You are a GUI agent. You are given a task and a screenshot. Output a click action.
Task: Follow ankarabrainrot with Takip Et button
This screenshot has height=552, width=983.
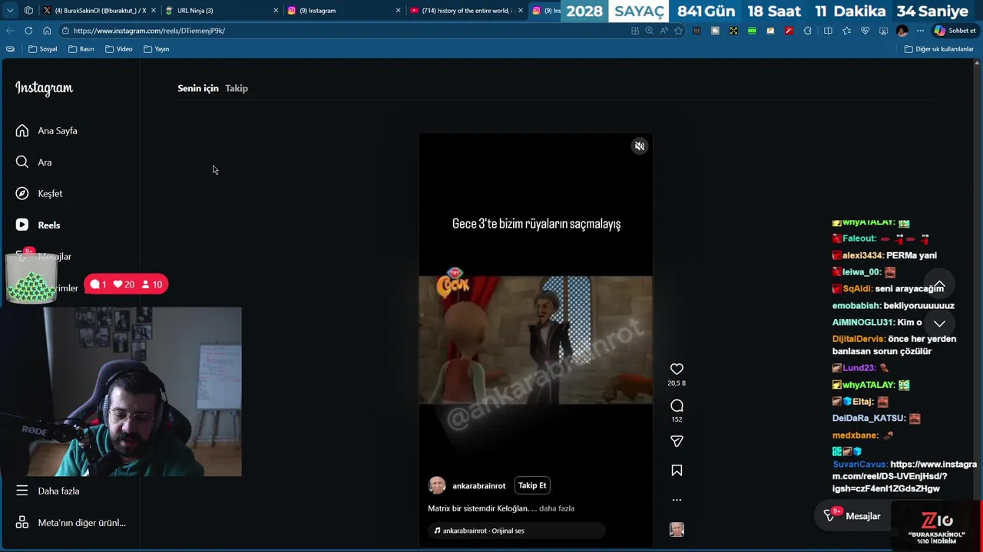click(532, 485)
